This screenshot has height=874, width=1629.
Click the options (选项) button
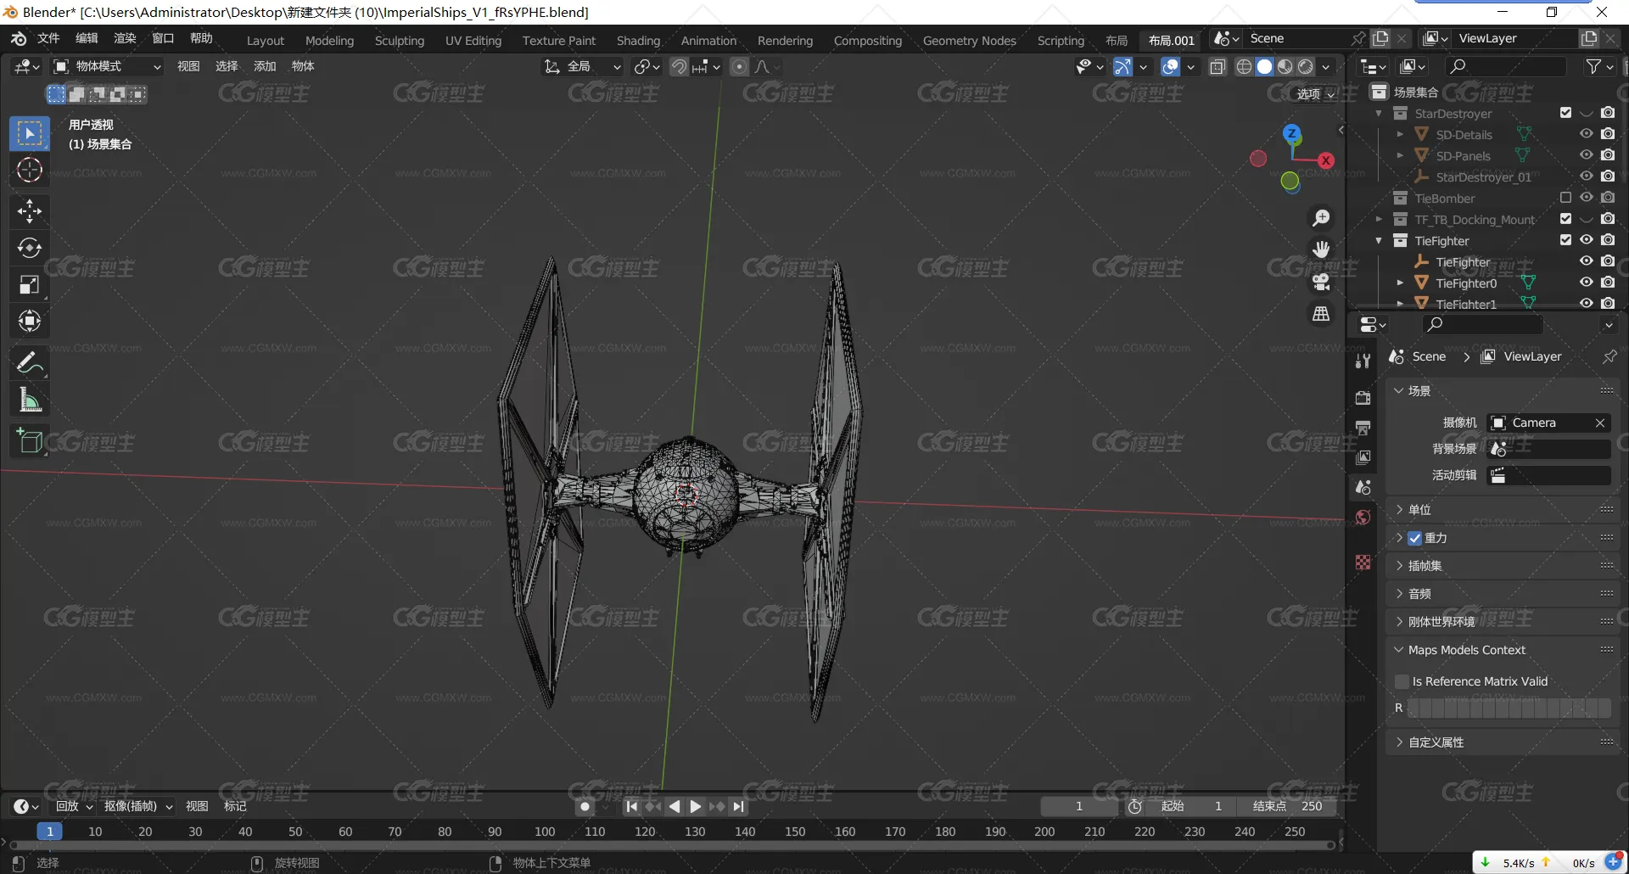tap(1316, 94)
